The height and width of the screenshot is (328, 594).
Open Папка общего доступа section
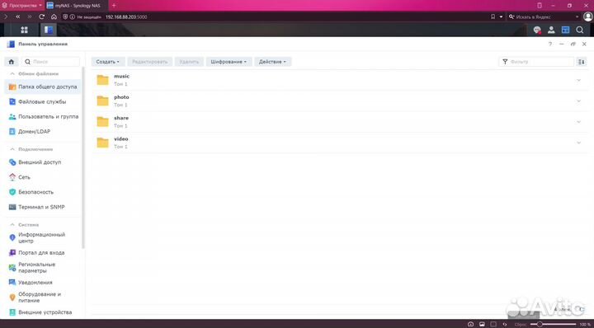tap(43, 87)
